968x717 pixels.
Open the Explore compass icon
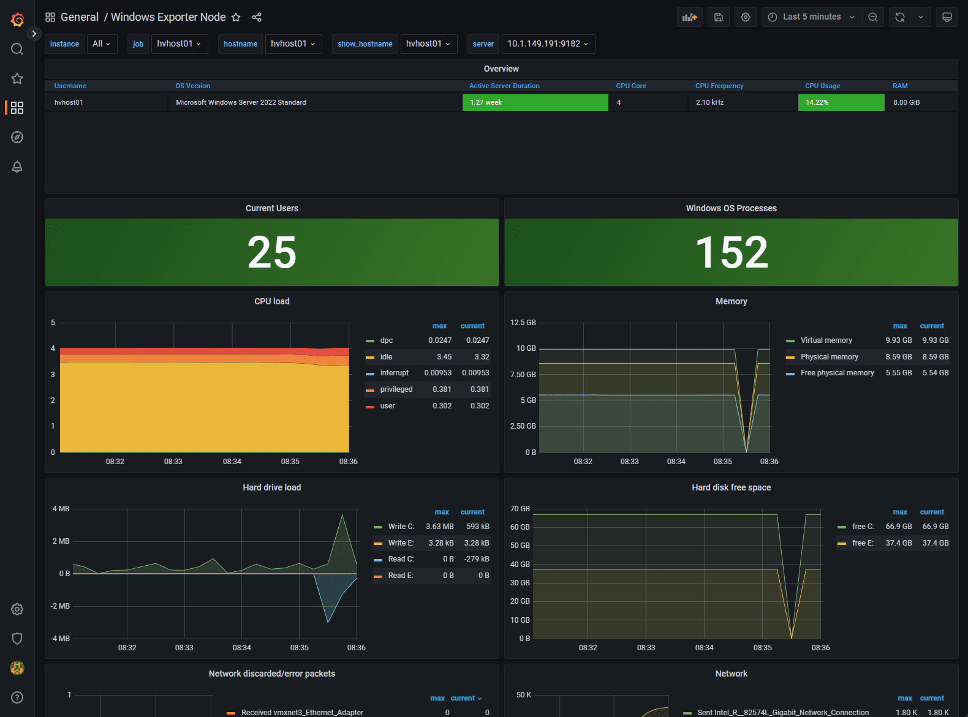click(17, 137)
